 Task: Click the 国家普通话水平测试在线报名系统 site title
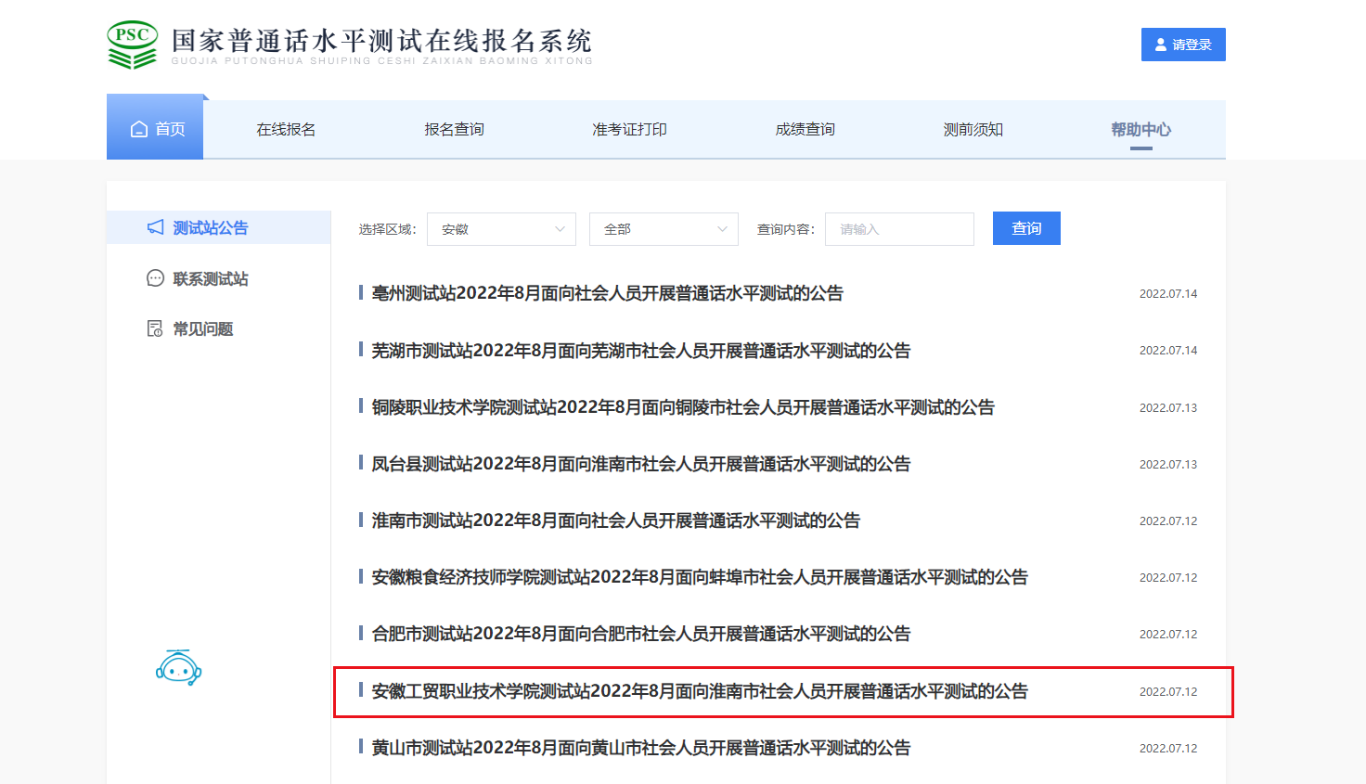click(x=381, y=41)
